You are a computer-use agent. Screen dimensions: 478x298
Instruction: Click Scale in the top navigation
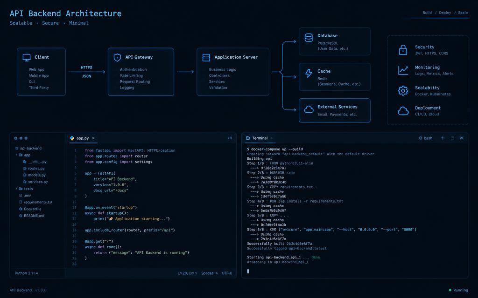(463, 13)
